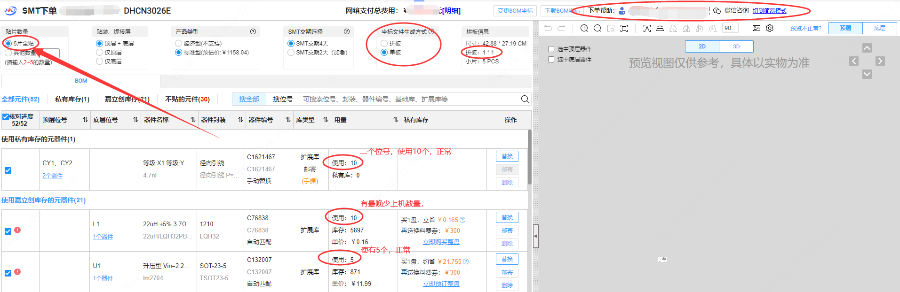
Task: Collapse the preview panel with divider handle
Action: pos(535,236)
